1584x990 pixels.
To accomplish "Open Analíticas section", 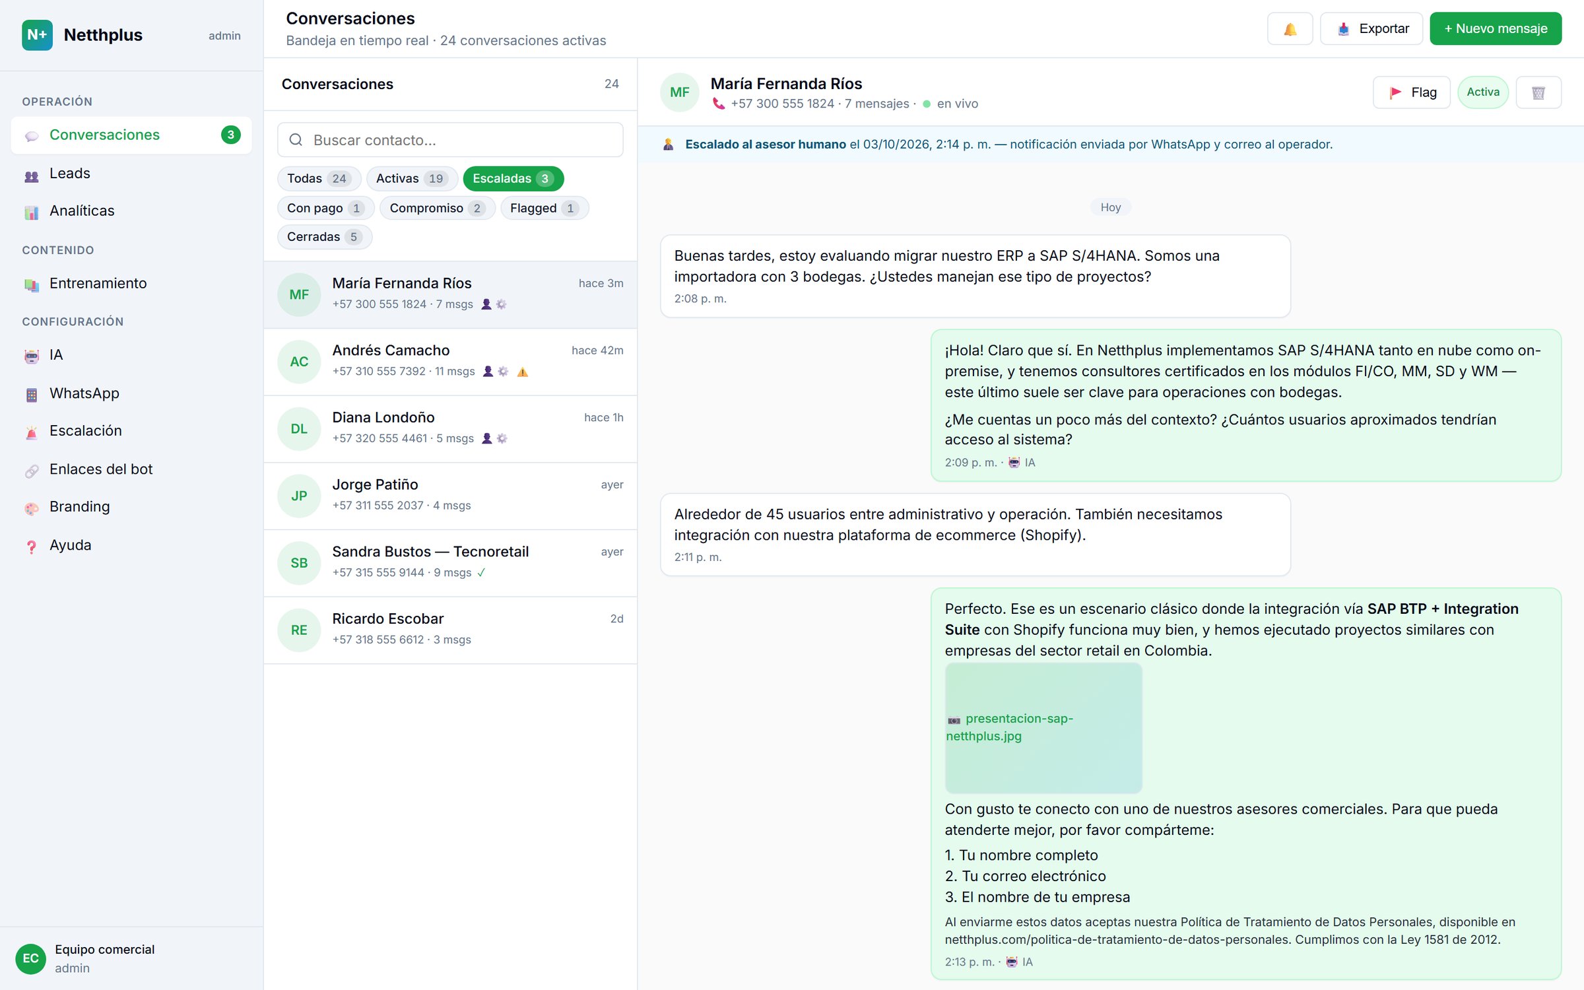I will click(131, 211).
